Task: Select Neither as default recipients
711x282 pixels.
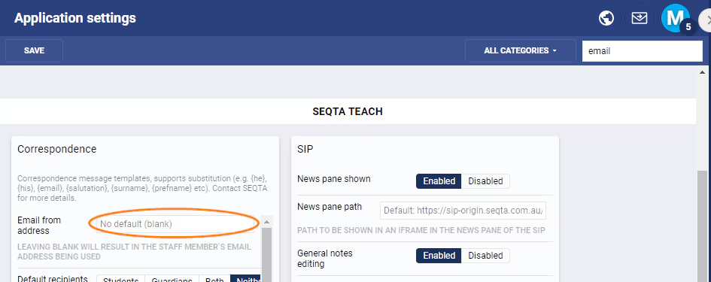Action: 246,279
